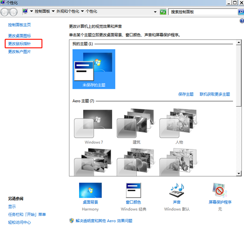Open the Screen Saver (屏幕保护程序) icon
The width and height of the screenshot is (244, 231).
(x=220, y=190)
